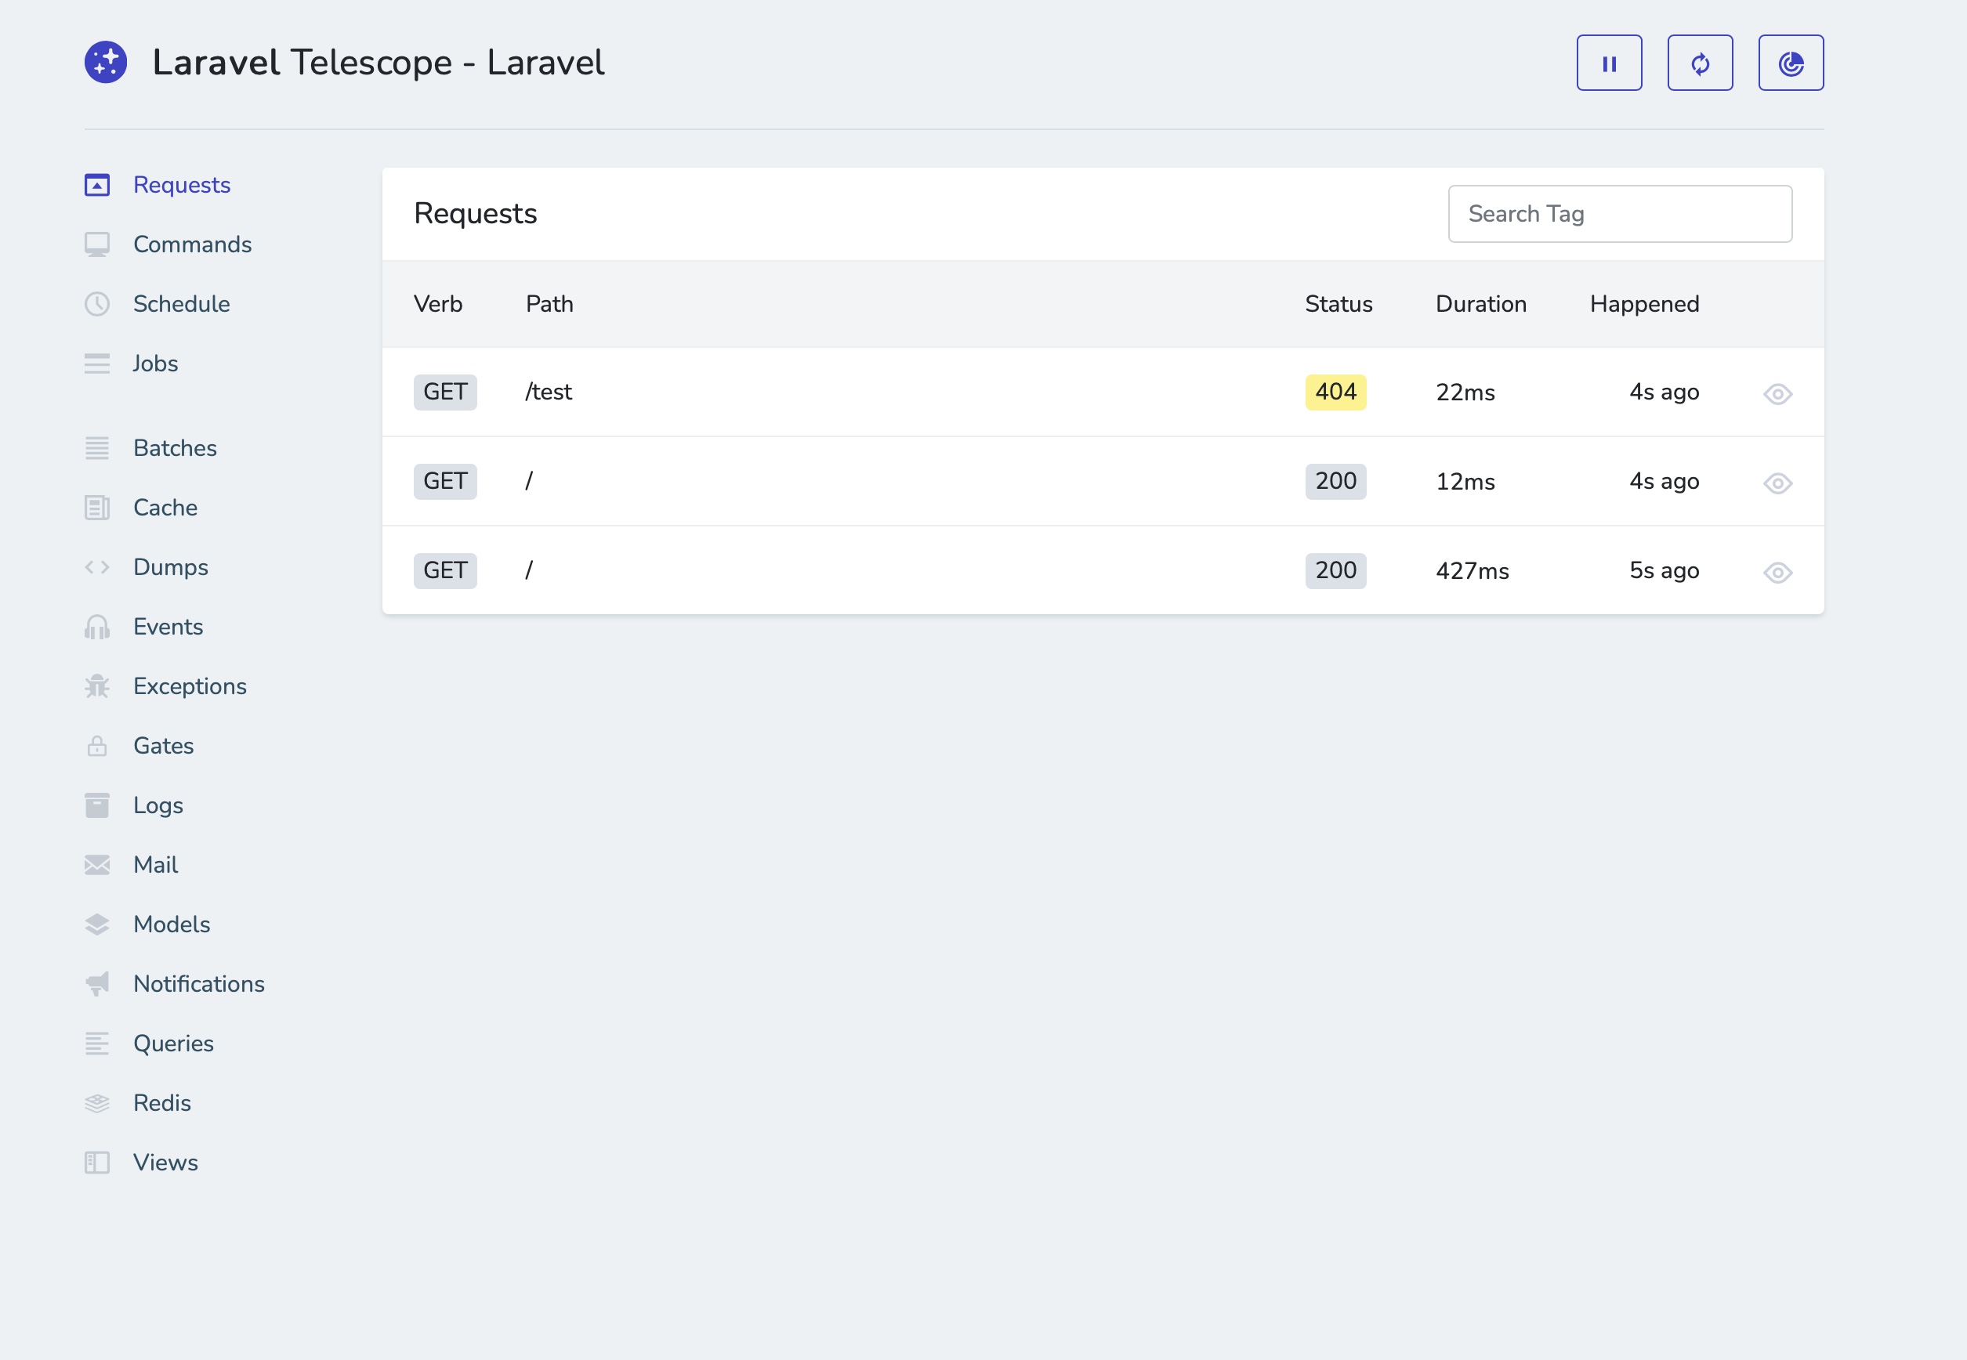Select the Requests sidebar icon
This screenshot has height=1360, width=1967.
tap(96, 184)
